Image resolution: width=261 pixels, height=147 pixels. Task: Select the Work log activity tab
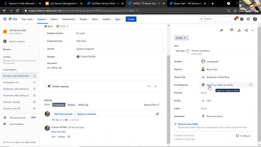click(x=83, y=105)
